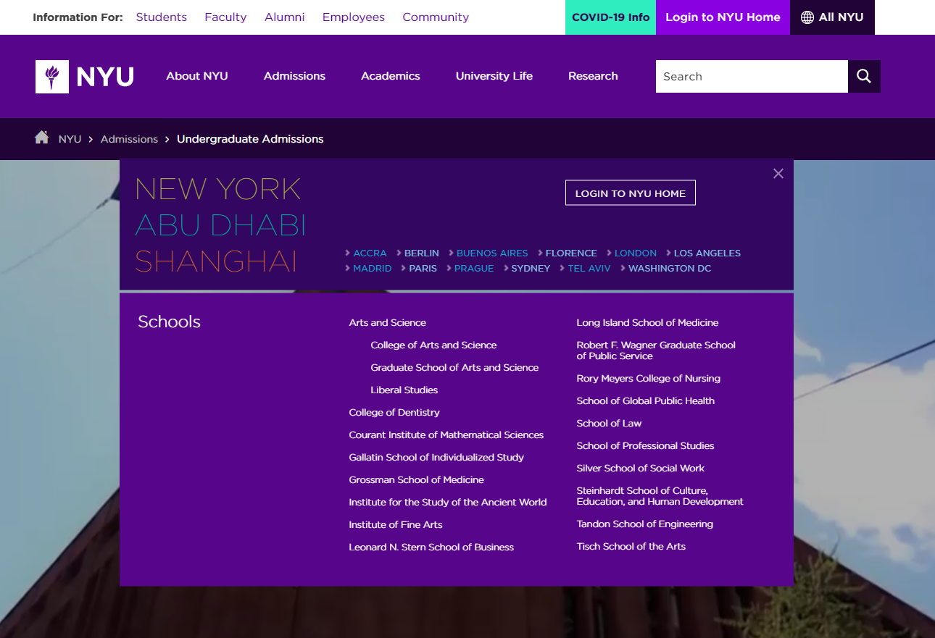Open Rory Meyers College of Nursing
935x638 pixels.
pos(649,379)
